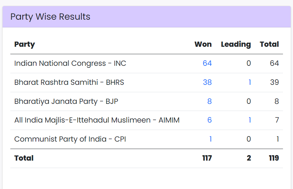Open Communist Party of India won count 1
Image resolution: width=293 pixels, height=189 pixels.
pos(210,139)
